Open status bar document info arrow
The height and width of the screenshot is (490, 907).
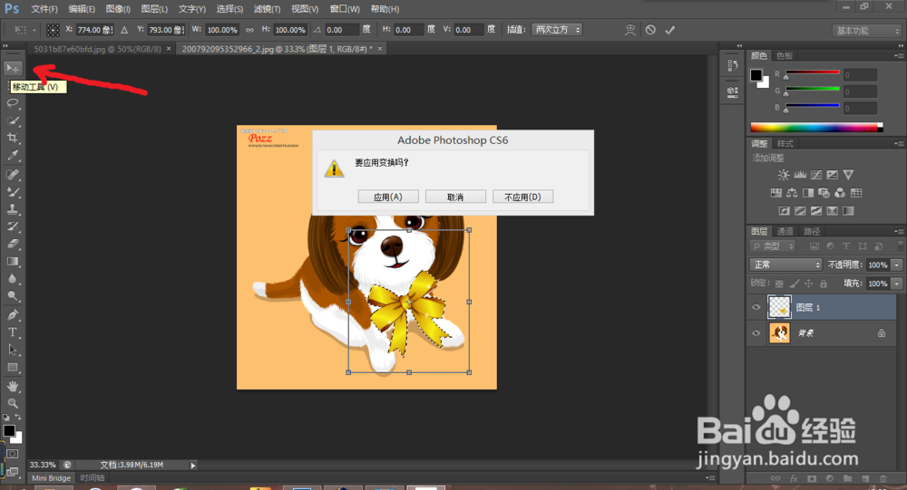193,466
